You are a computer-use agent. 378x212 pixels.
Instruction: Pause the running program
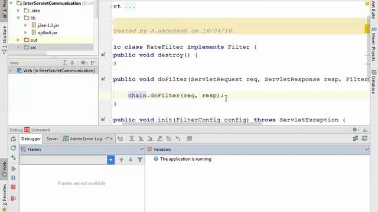tap(13, 178)
